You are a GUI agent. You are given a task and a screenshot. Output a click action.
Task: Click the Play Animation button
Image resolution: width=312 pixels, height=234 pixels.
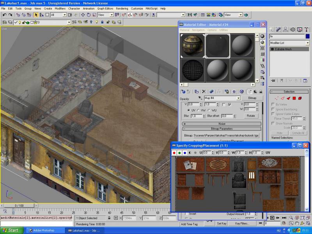coord(273,218)
